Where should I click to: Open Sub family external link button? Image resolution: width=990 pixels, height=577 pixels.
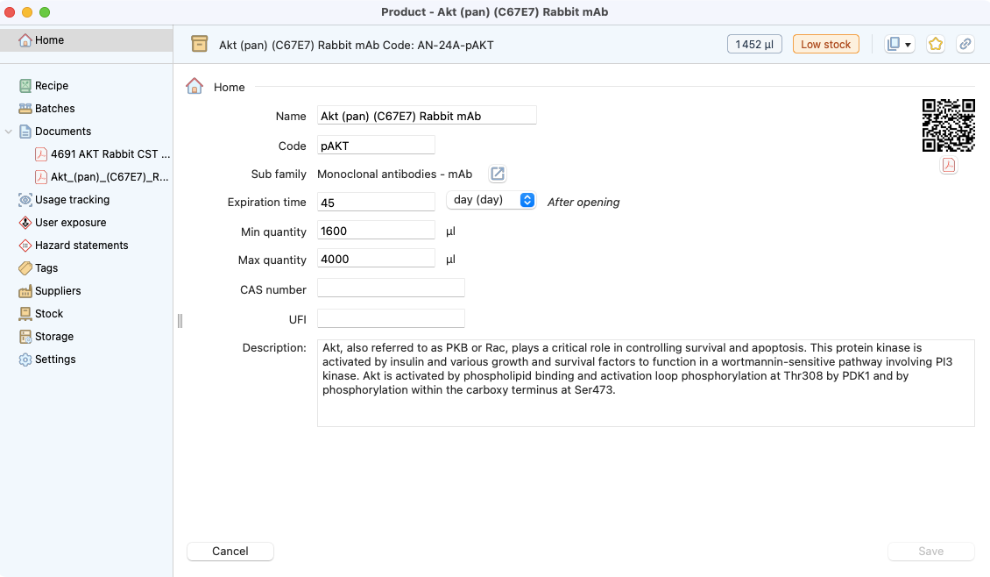point(497,174)
